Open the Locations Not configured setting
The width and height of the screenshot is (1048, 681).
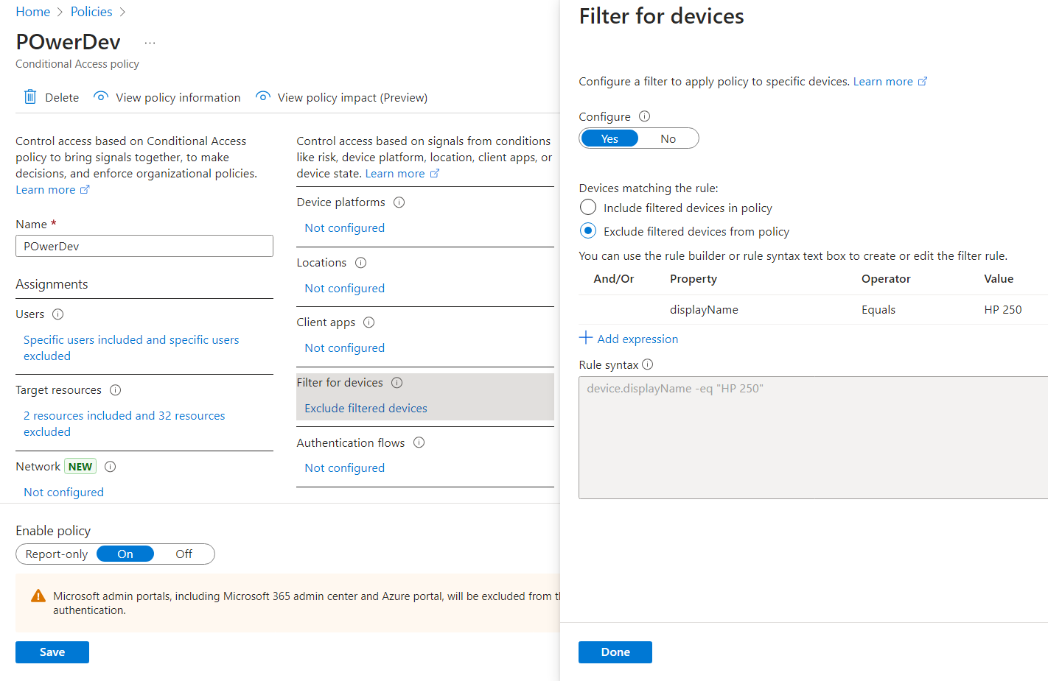[x=345, y=289]
